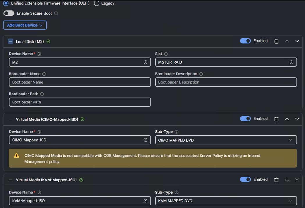Open info icon for Bootloader Description
The height and width of the screenshot is (208, 305).
pyautogui.click(x=201, y=74)
